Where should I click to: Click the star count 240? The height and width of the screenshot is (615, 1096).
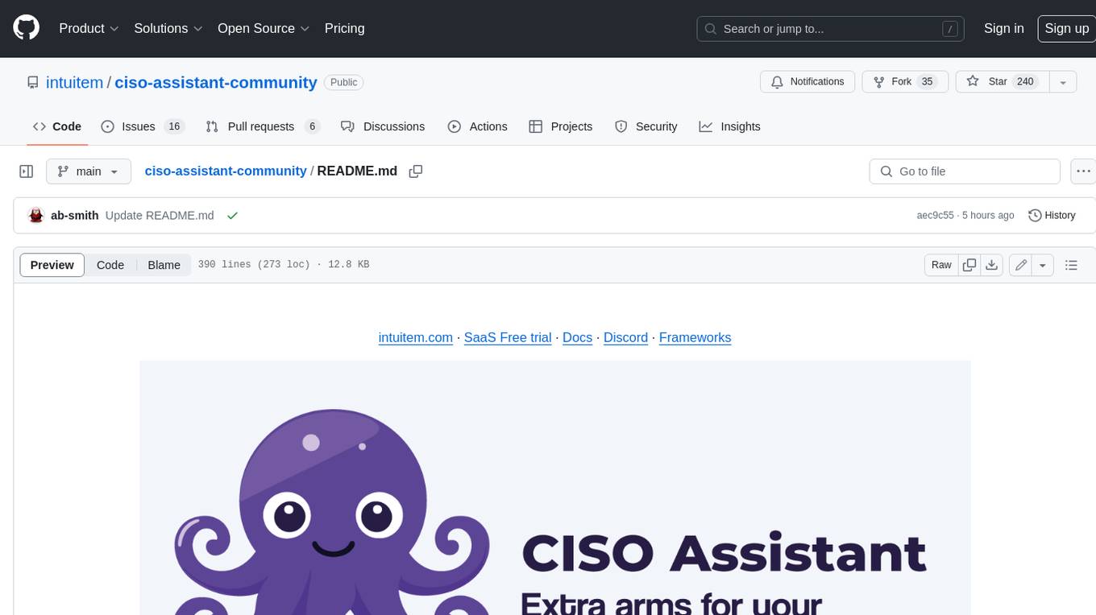(1025, 81)
